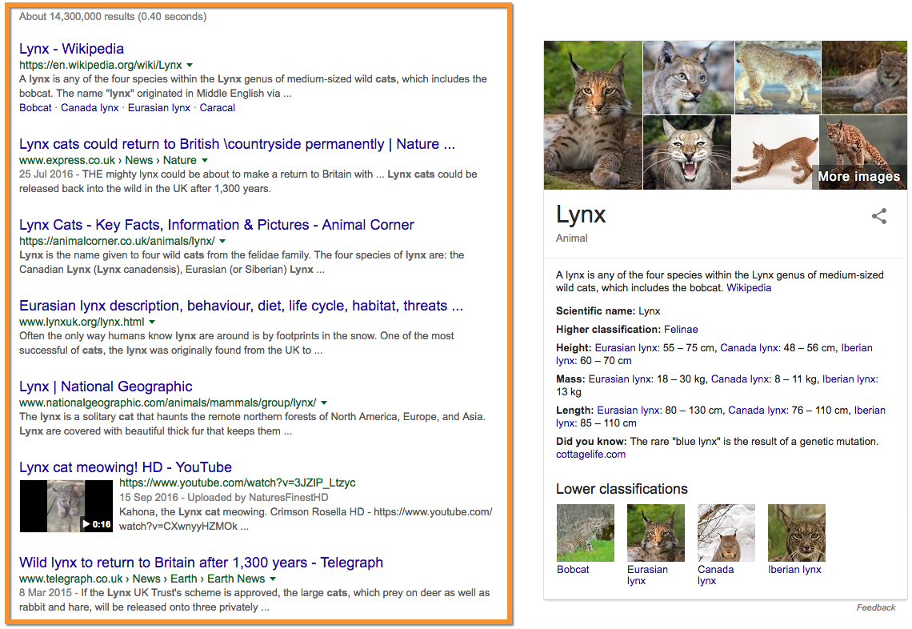The image size is (912, 629).
Task: Open the Caracal sitelink
Action: pyautogui.click(x=217, y=108)
